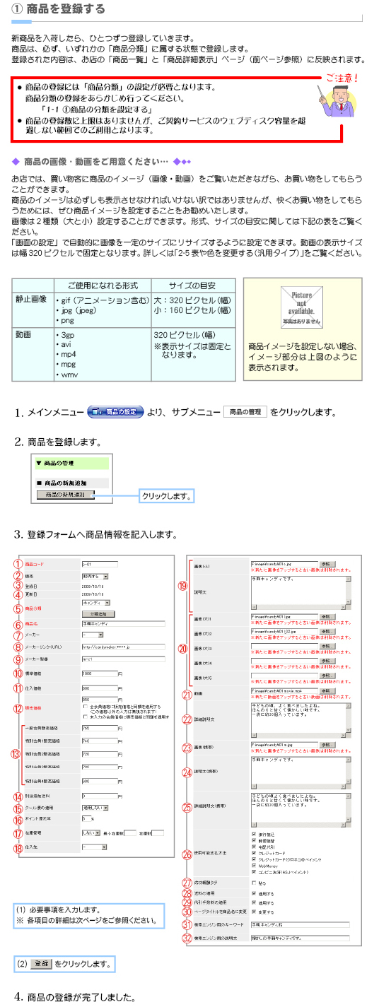
Task: Toggle the 銀行振込 payment checkbox
Action: [x=254, y=834]
